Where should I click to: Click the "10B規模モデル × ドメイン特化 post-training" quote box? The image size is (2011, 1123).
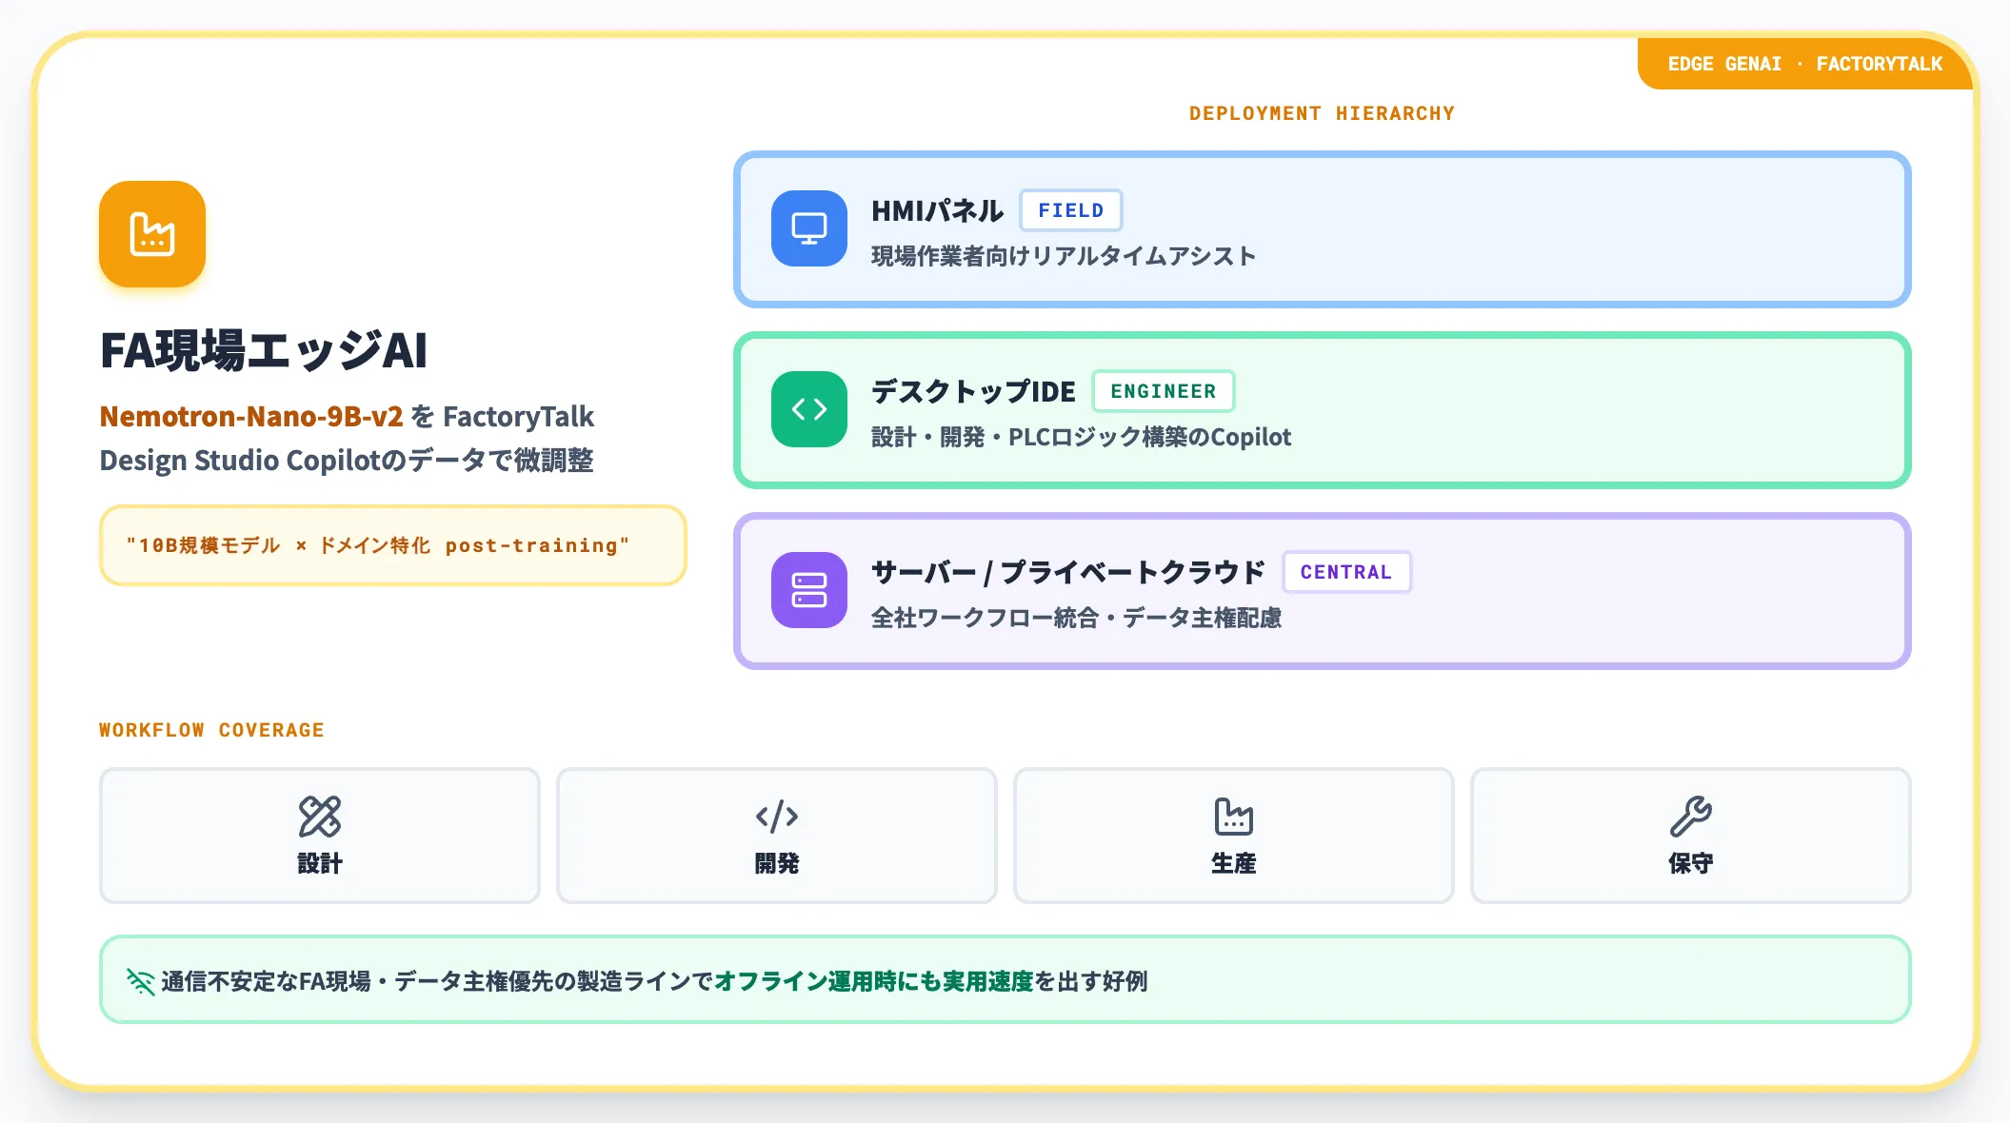393,545
